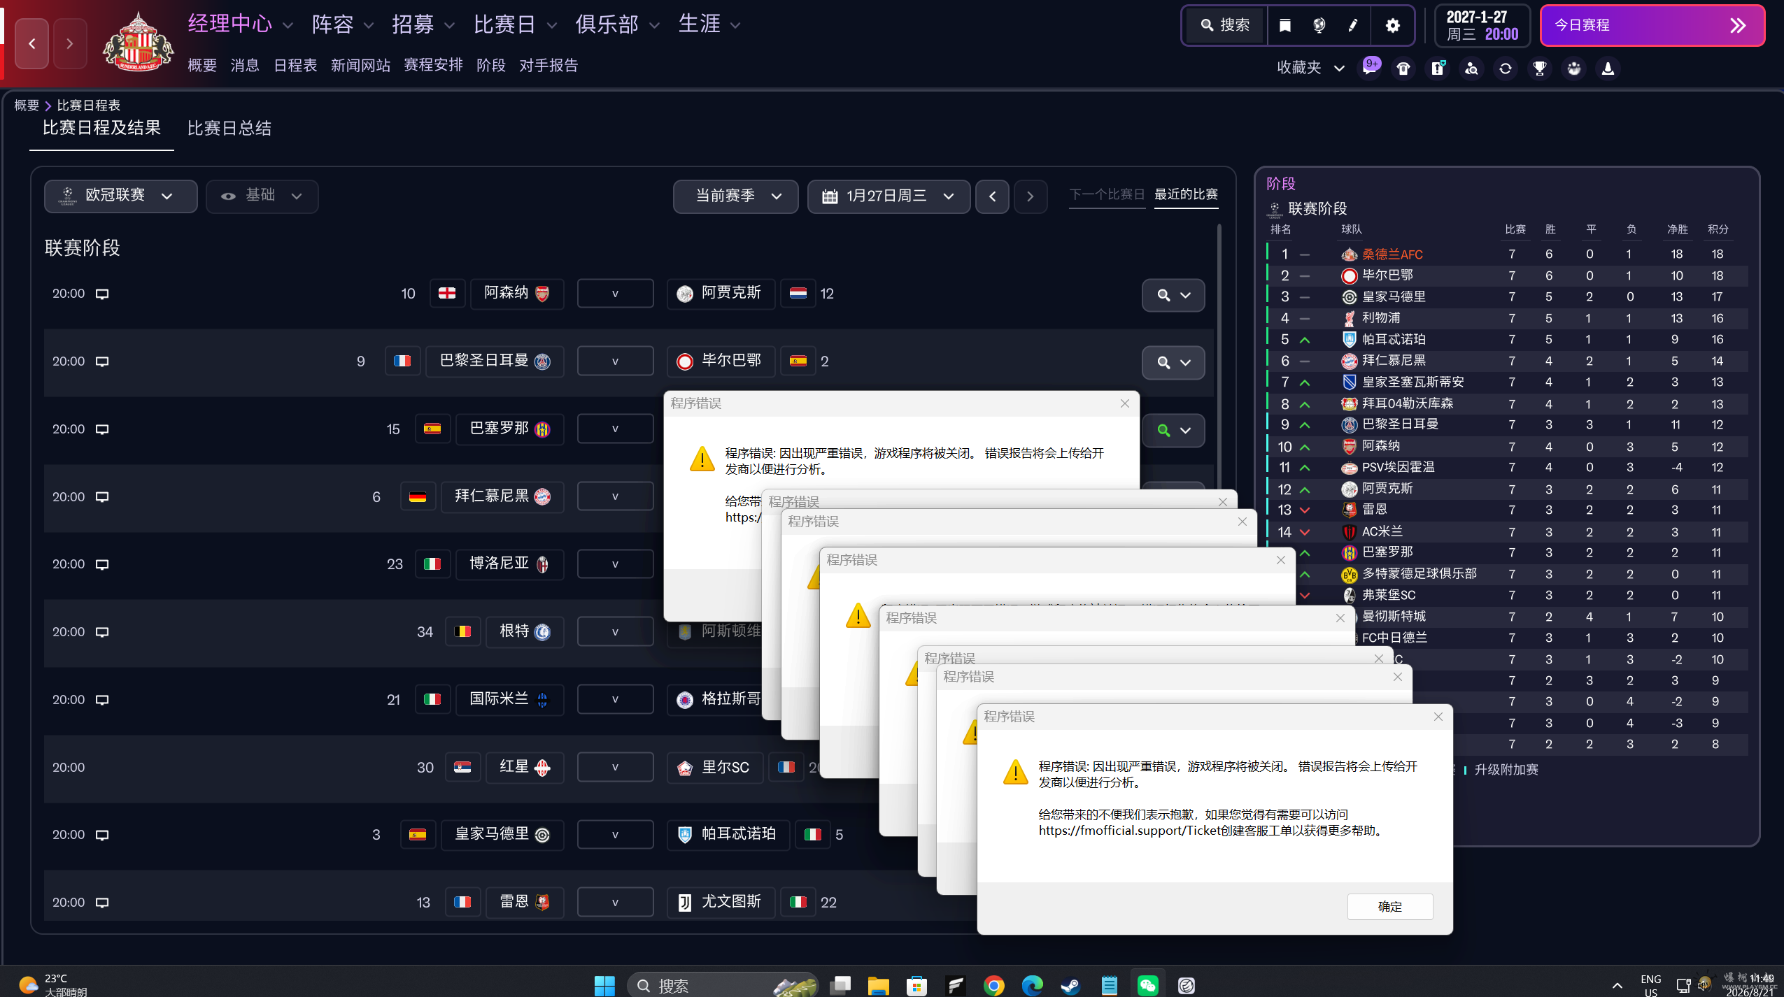The width and height of the screenshot is (1784, 997).
Task: Click the bookmark icon in top toolbar
Action: [1284, 26]
